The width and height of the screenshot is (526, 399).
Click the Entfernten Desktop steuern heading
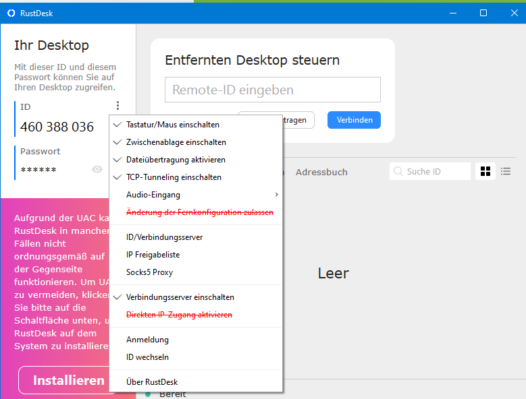coord(253,60)
